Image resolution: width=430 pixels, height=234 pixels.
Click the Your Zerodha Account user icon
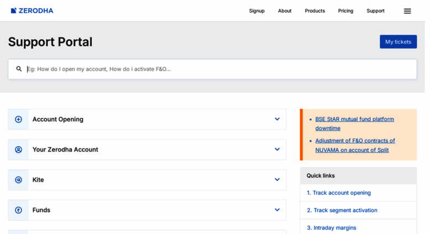click(18, 149)
